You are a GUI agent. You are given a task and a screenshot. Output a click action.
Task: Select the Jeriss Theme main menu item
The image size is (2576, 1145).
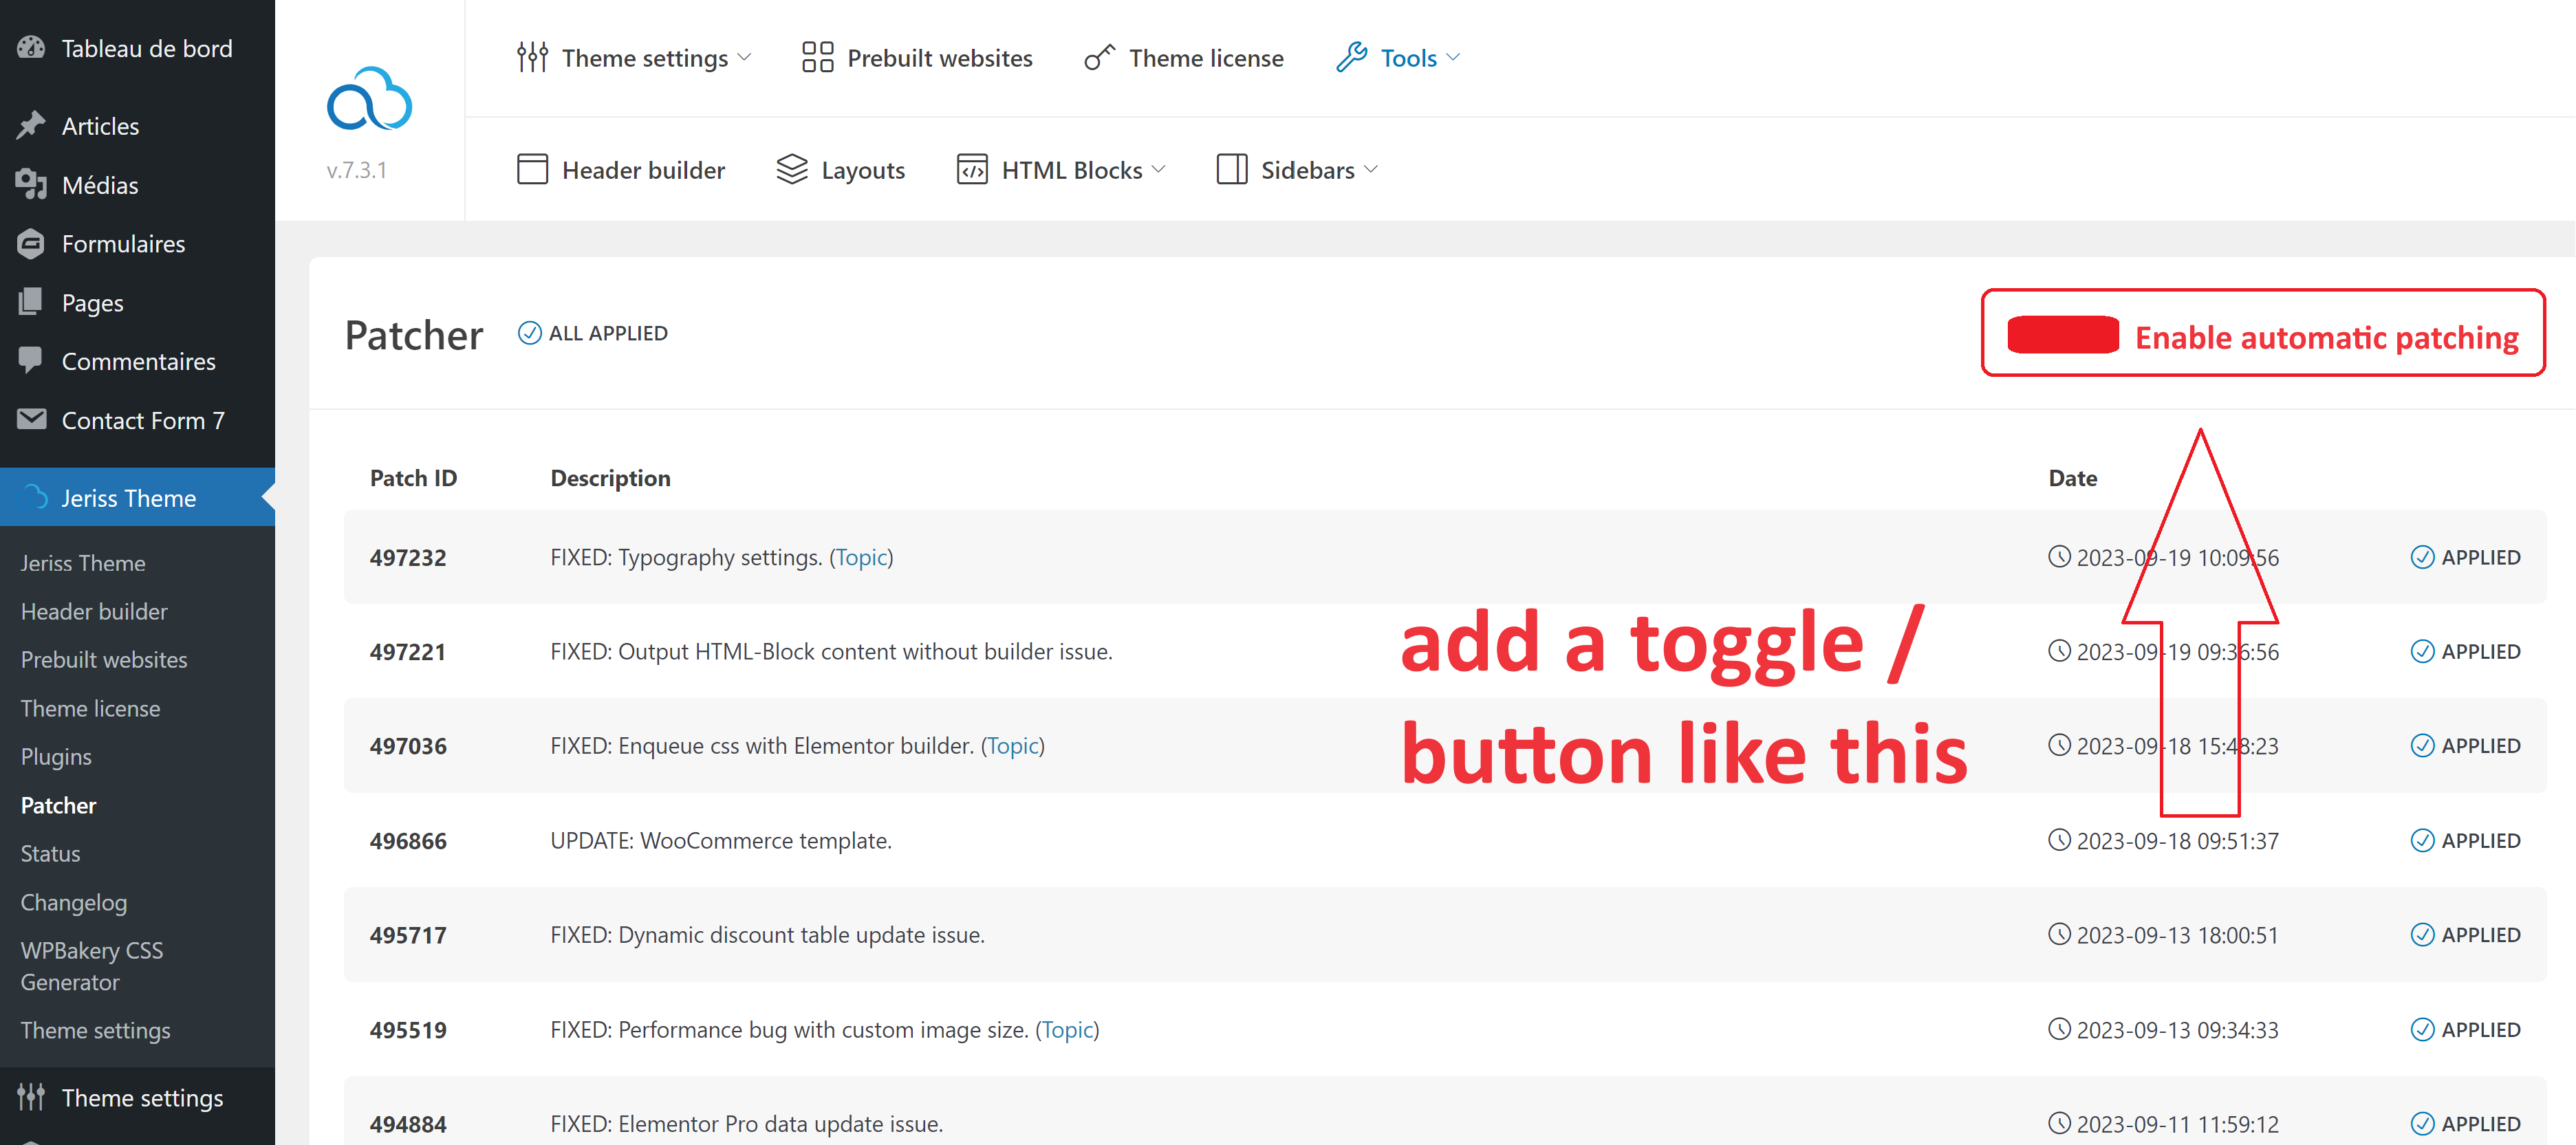pos(137,498)
